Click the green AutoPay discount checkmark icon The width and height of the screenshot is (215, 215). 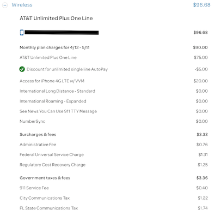[x=22, y=69]
